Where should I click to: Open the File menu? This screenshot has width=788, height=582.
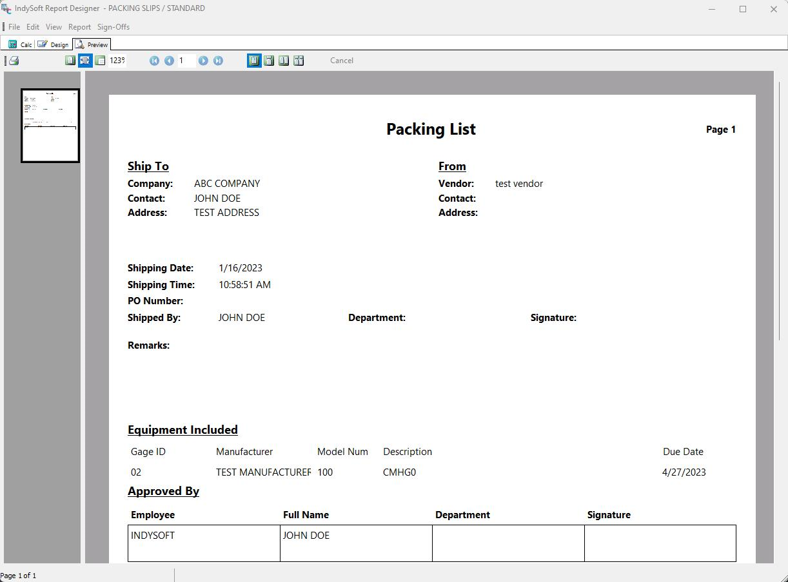14,27
